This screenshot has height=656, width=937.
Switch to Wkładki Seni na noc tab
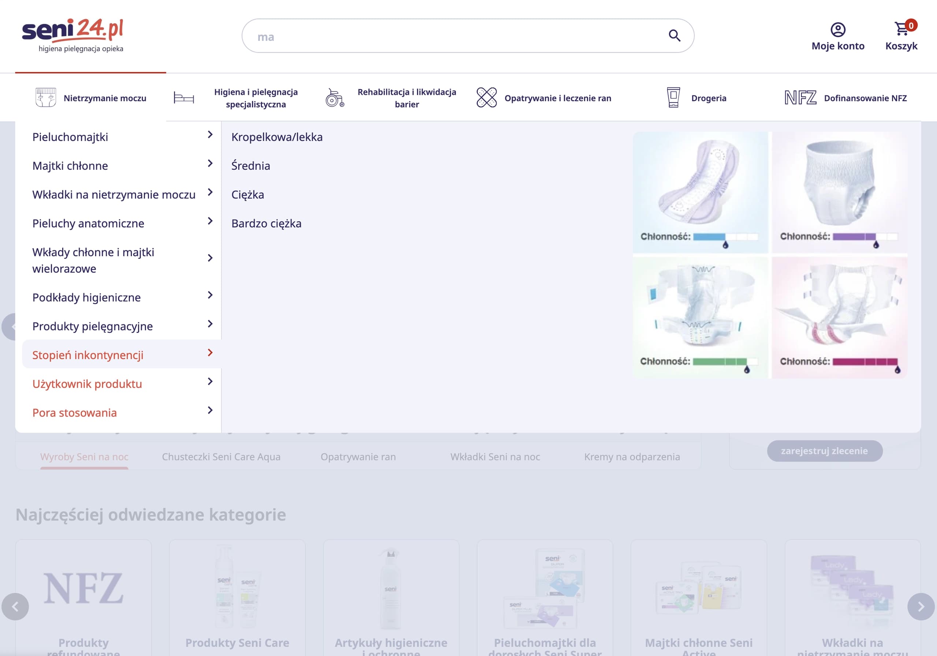(x=495, y=457)
